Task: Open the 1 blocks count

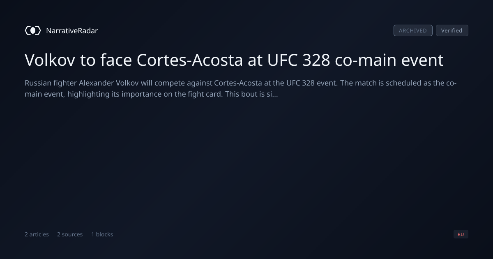Action: coord(102,234)
